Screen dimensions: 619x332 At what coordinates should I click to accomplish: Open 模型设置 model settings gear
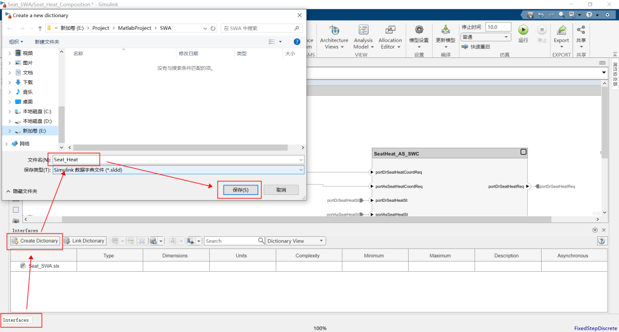(419, 30)
